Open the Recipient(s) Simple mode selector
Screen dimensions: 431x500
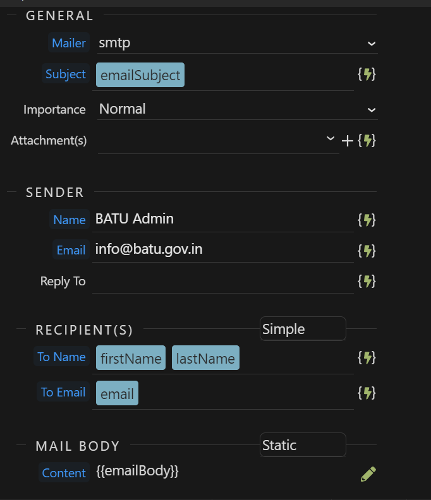[303, 329]
